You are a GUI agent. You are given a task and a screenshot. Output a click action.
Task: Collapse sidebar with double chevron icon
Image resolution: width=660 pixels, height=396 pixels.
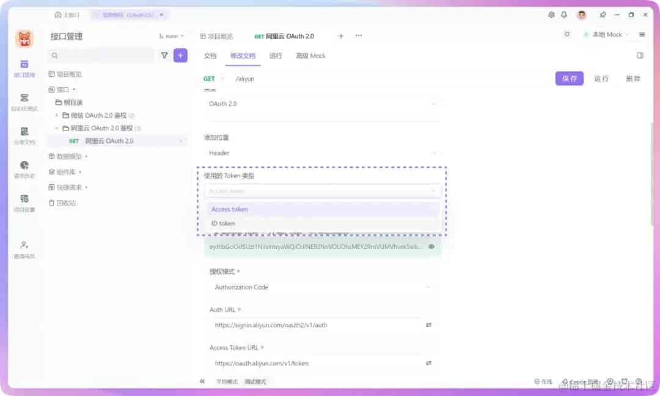pos(202,381)
